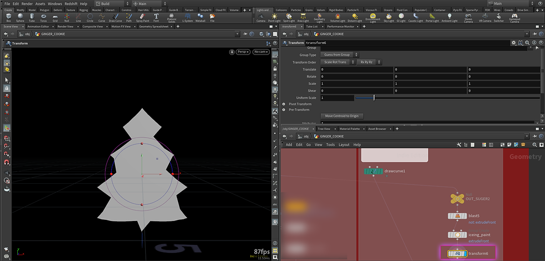Add an Area Light from shelf
This screenshot has width=545, height=261.
[303, 18]
